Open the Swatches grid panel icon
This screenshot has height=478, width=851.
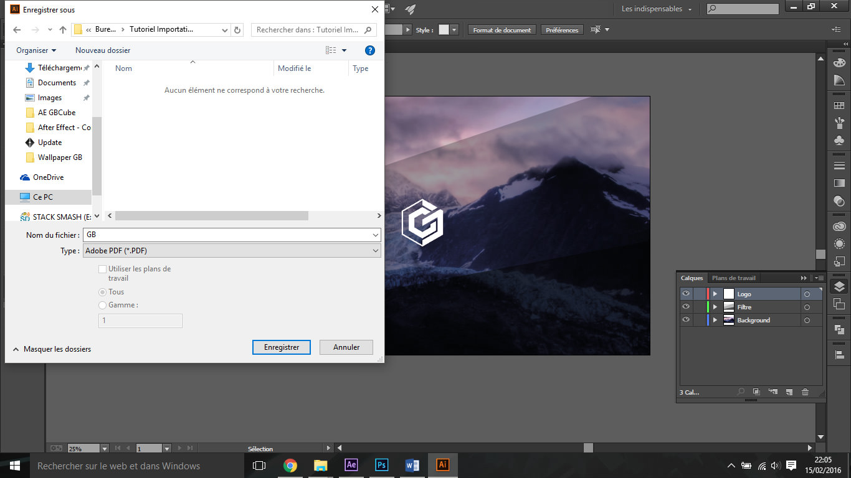[839, 106]
